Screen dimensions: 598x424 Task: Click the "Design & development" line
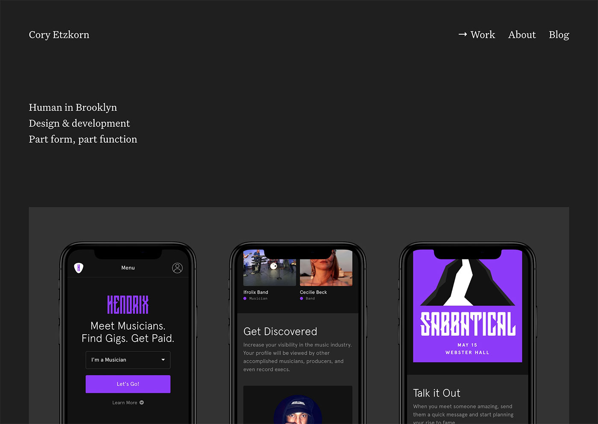[x=79, y=123]
